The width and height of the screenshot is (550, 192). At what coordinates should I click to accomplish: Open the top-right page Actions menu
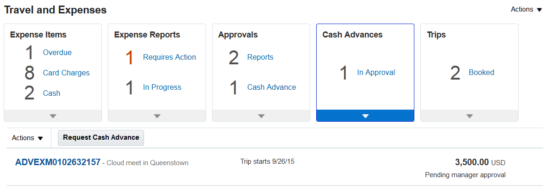pos(526,9)
